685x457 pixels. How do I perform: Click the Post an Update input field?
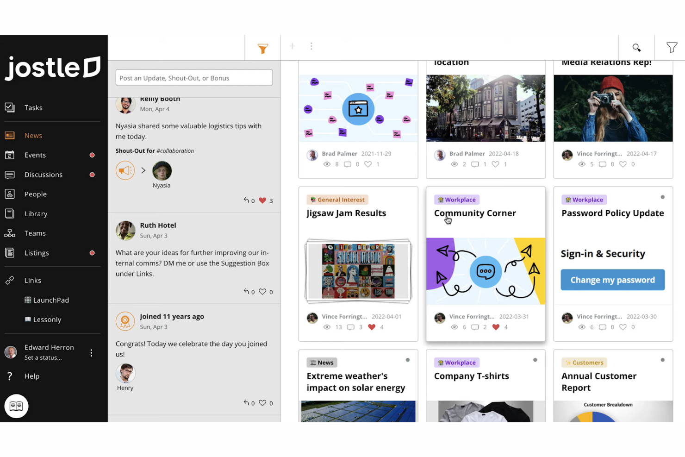point(193,77)
